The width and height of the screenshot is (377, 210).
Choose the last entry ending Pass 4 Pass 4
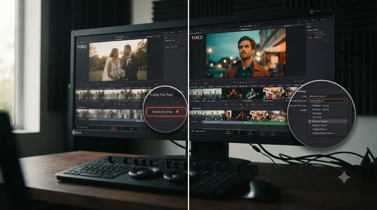323,133
